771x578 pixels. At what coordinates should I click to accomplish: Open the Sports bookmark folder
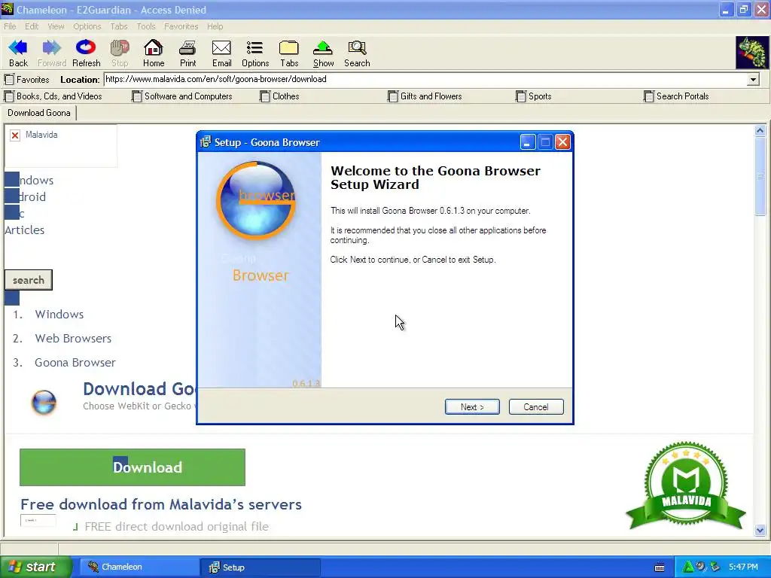pyautogui.click(x=534, y=96)
